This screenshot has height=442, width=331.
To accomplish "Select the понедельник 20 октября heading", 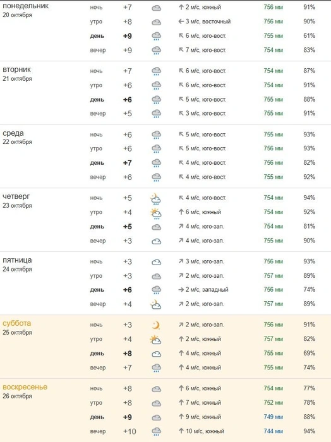I will click(25, 10).
